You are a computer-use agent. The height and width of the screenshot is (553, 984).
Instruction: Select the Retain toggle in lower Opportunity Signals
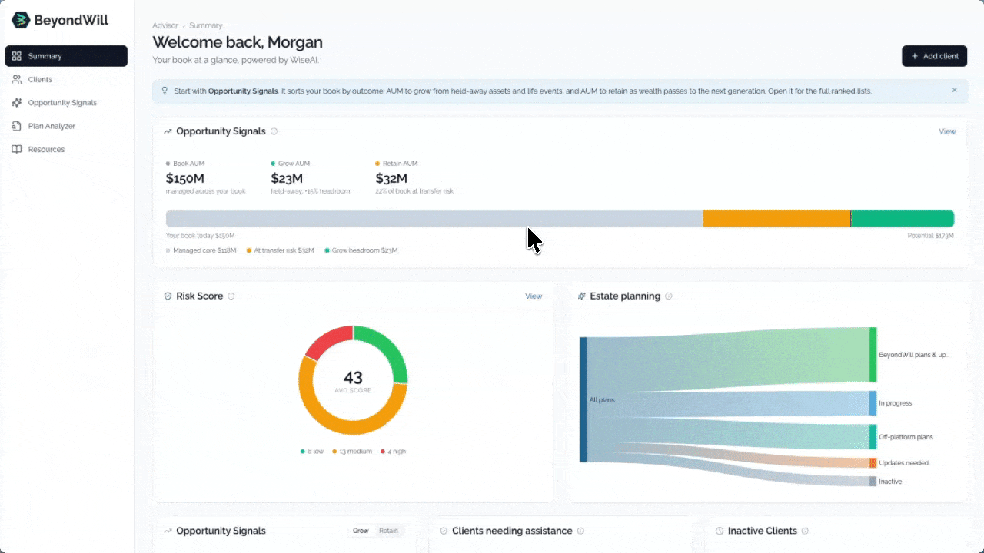click(388, 531)
